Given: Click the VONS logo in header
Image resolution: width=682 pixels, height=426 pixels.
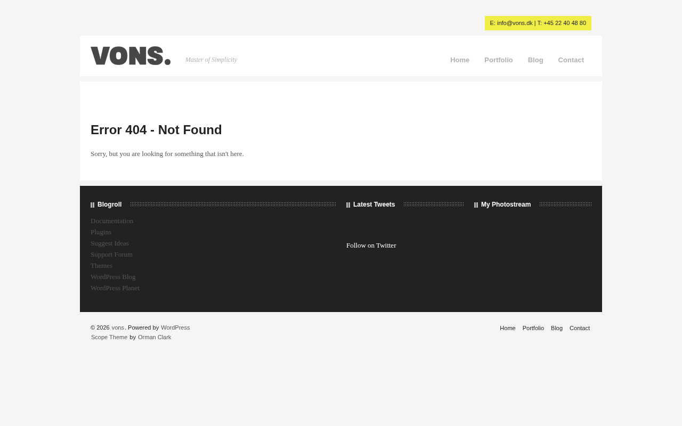Looking at the screenshot, I should coord(131,56).
